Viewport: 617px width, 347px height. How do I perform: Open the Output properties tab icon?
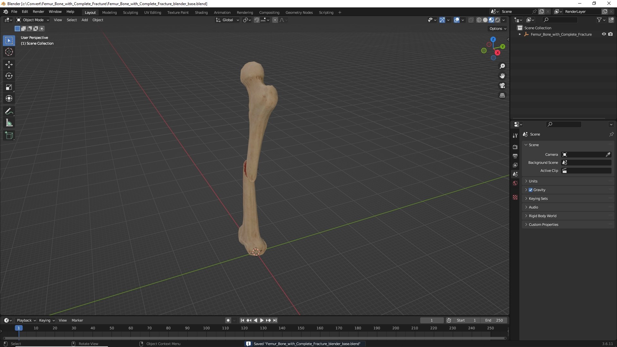[x=515, y=156]
